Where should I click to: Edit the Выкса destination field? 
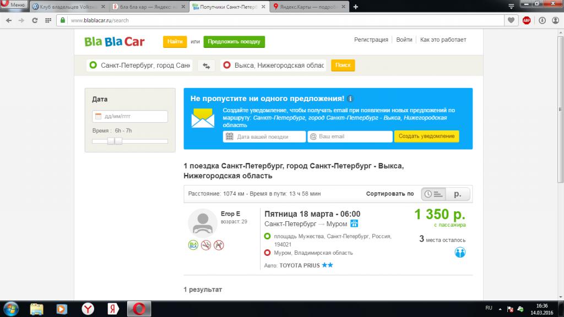273,65
